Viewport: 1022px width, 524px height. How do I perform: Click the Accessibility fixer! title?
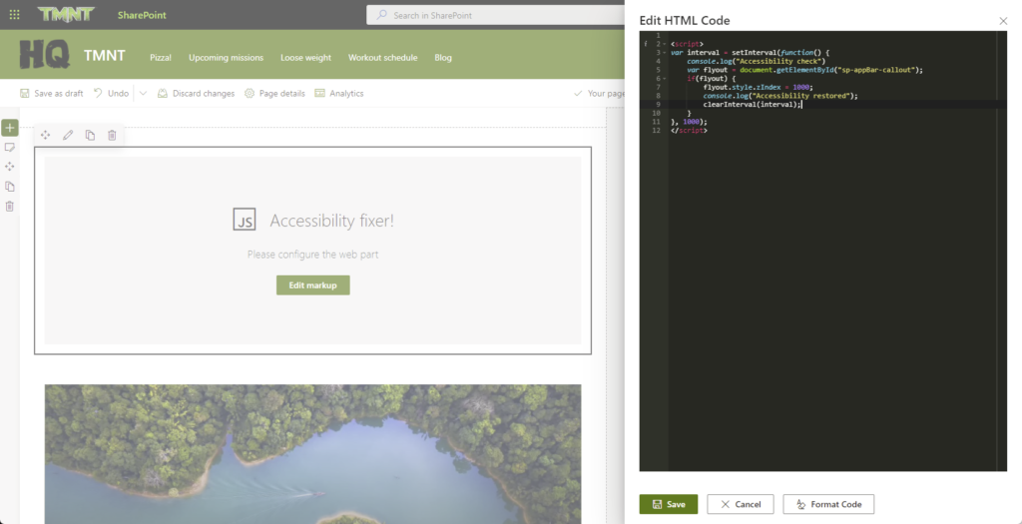tap(331, 221)
